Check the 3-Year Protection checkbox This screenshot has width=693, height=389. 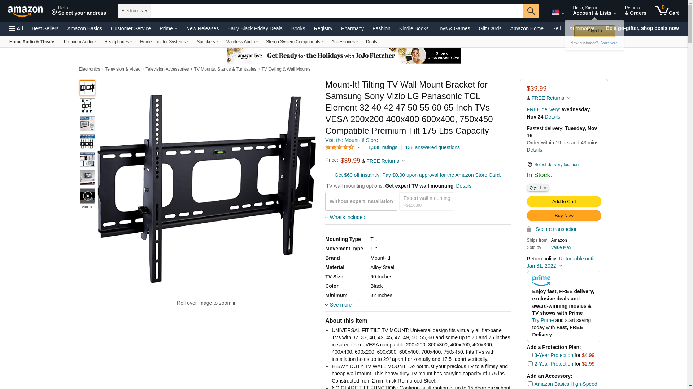coord(530,355)
